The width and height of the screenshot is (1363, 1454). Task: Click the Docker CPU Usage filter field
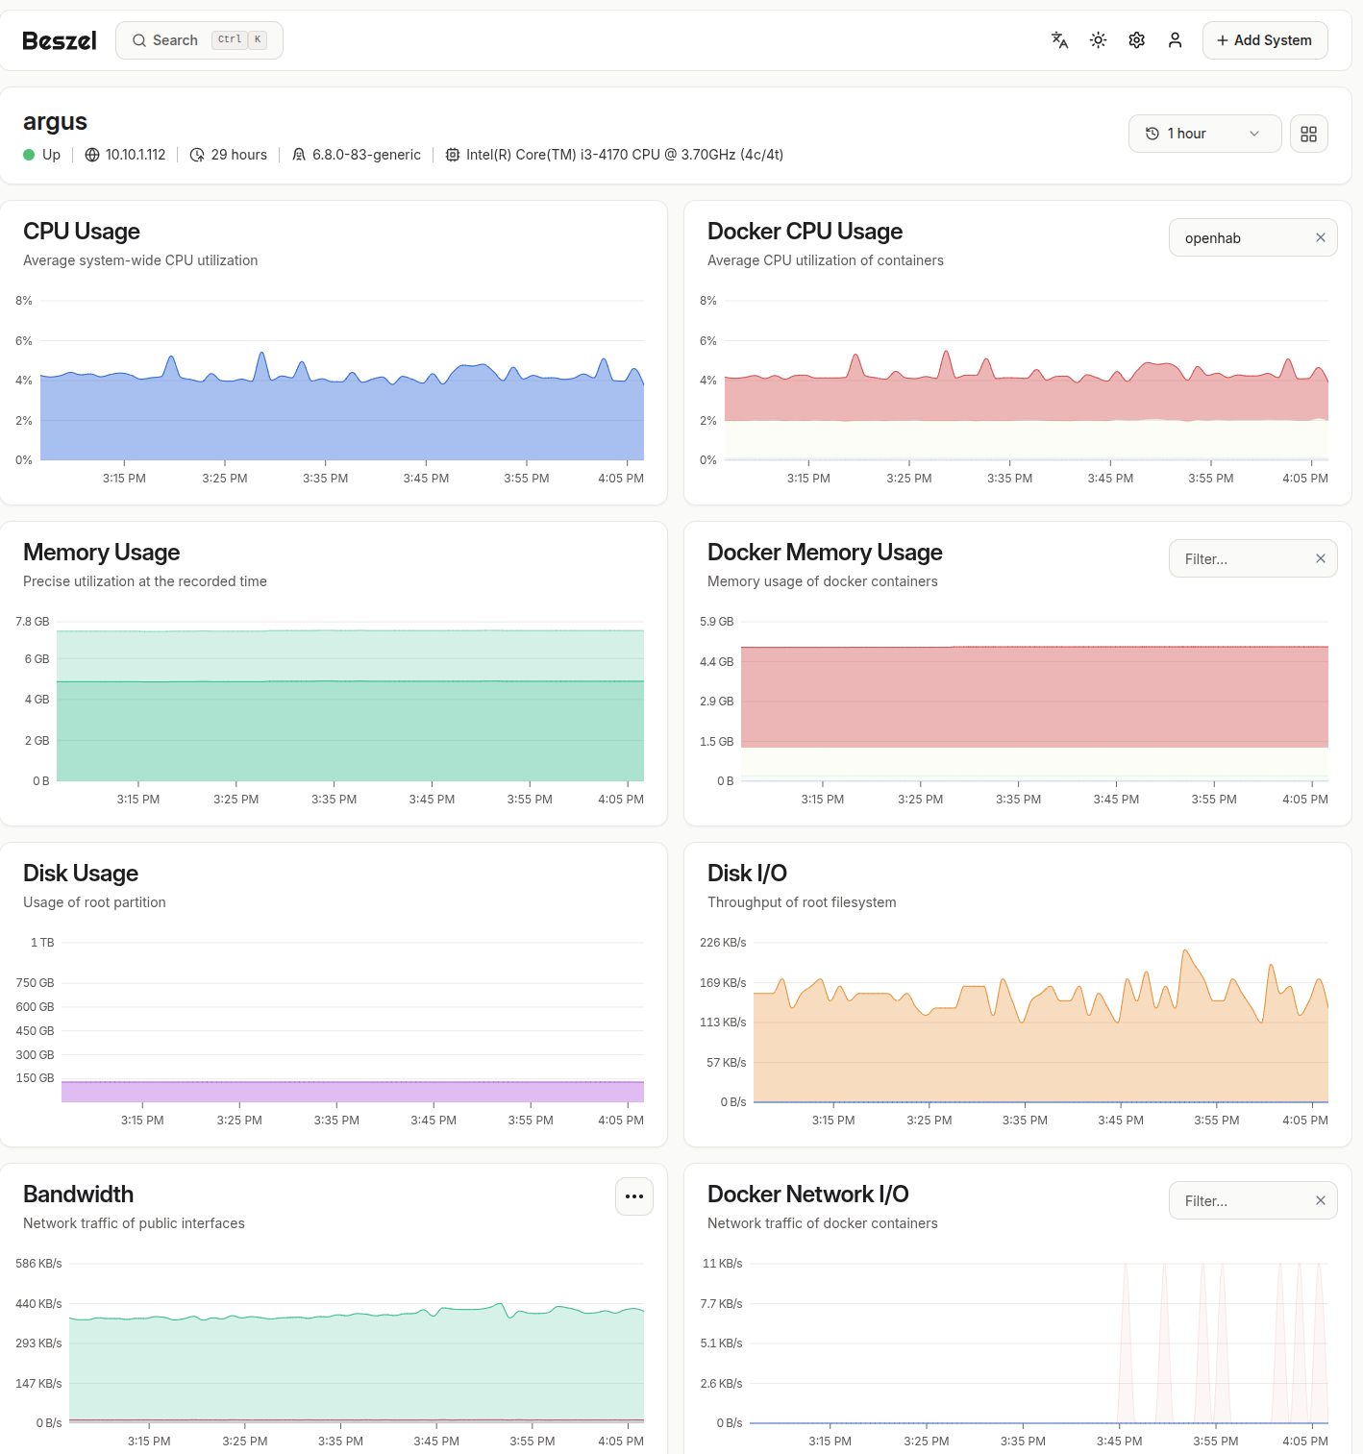(x=1240, y=238)
